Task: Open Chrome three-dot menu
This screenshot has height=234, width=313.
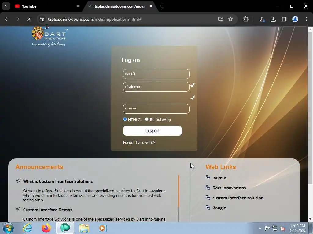Action: point(306,19)
